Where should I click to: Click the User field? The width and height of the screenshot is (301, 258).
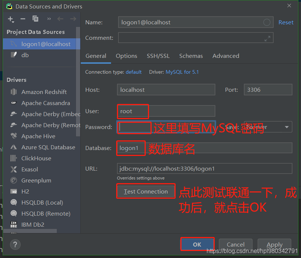click(x=166, y=111)
